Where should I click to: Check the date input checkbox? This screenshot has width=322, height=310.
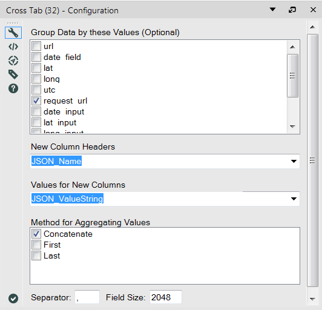(36, 111)
